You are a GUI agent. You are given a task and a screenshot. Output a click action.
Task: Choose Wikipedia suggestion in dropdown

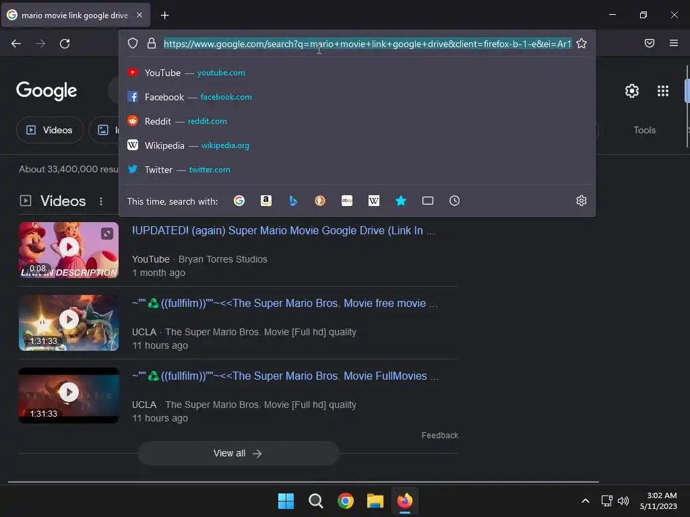click(356, 145)
